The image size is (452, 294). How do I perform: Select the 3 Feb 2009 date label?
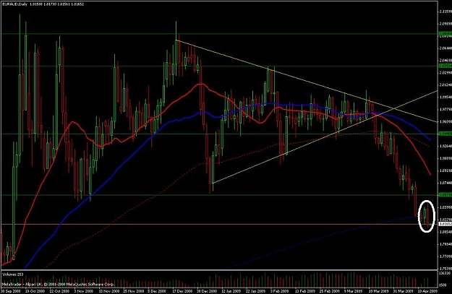[x=278, y=291]
